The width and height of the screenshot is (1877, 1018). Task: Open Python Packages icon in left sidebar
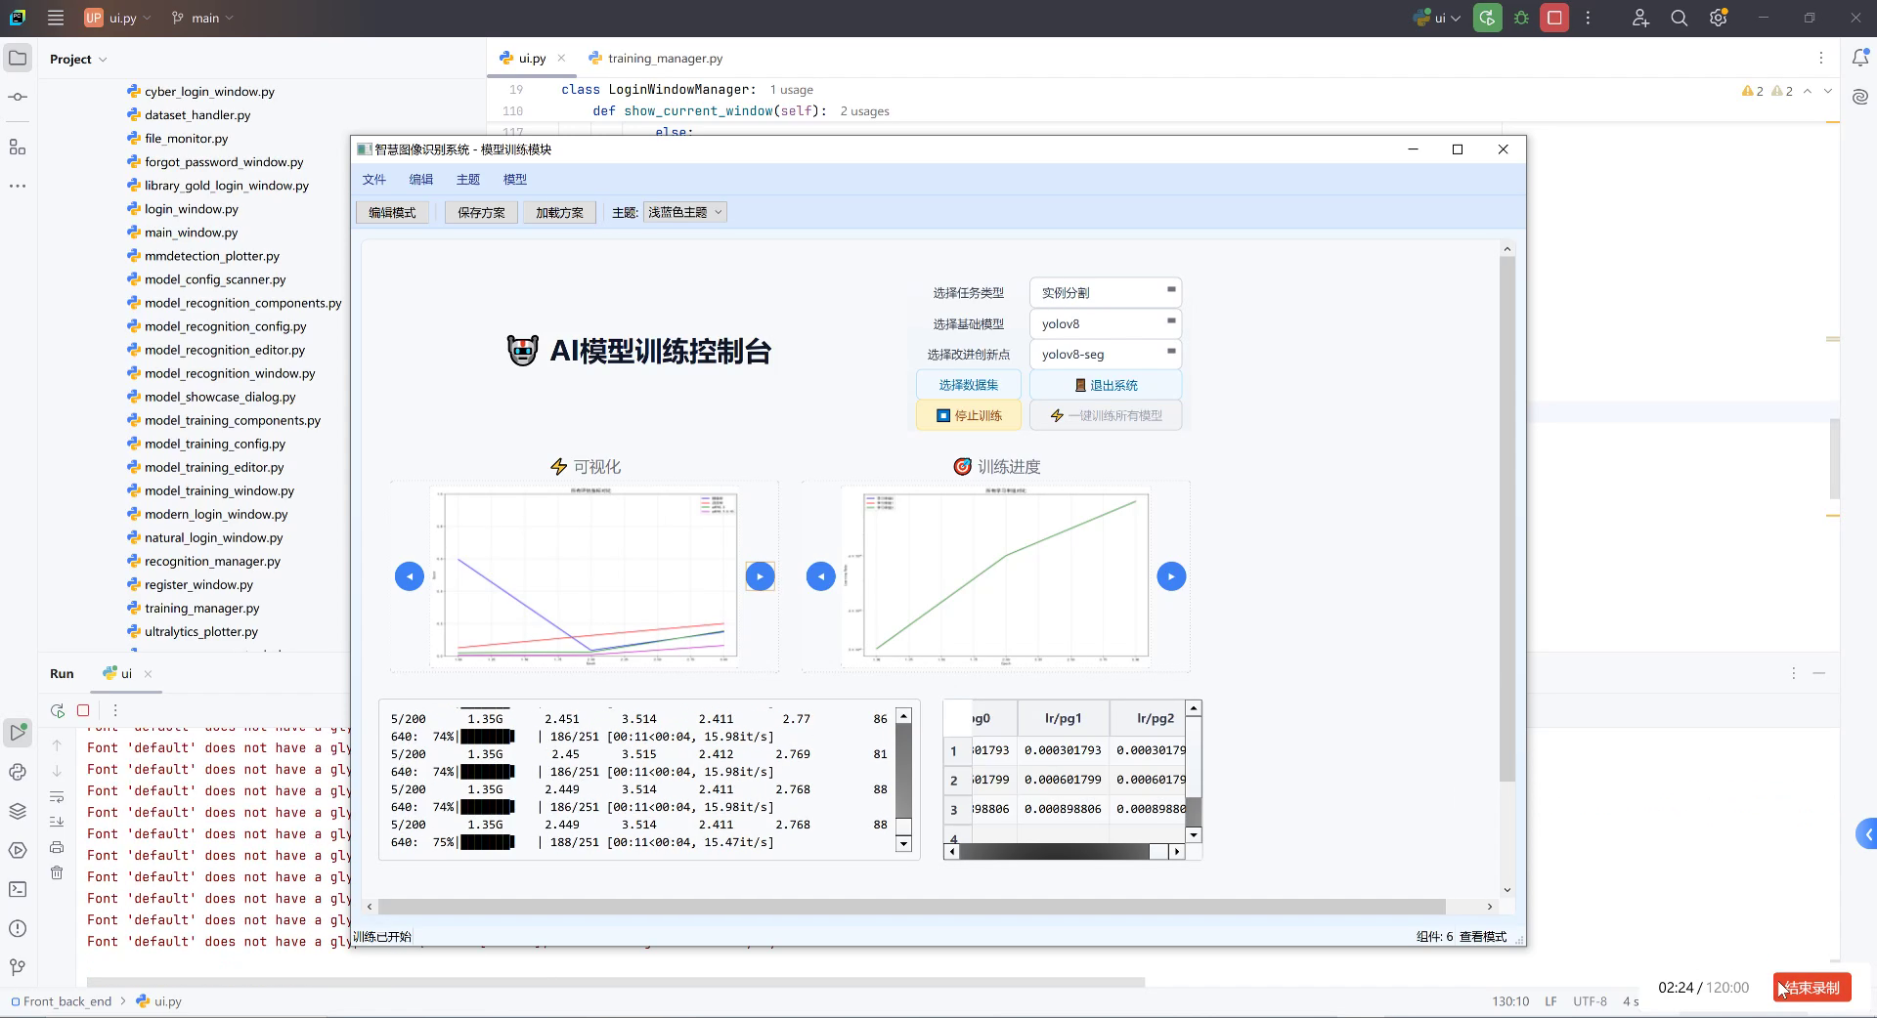pos(18,772)
